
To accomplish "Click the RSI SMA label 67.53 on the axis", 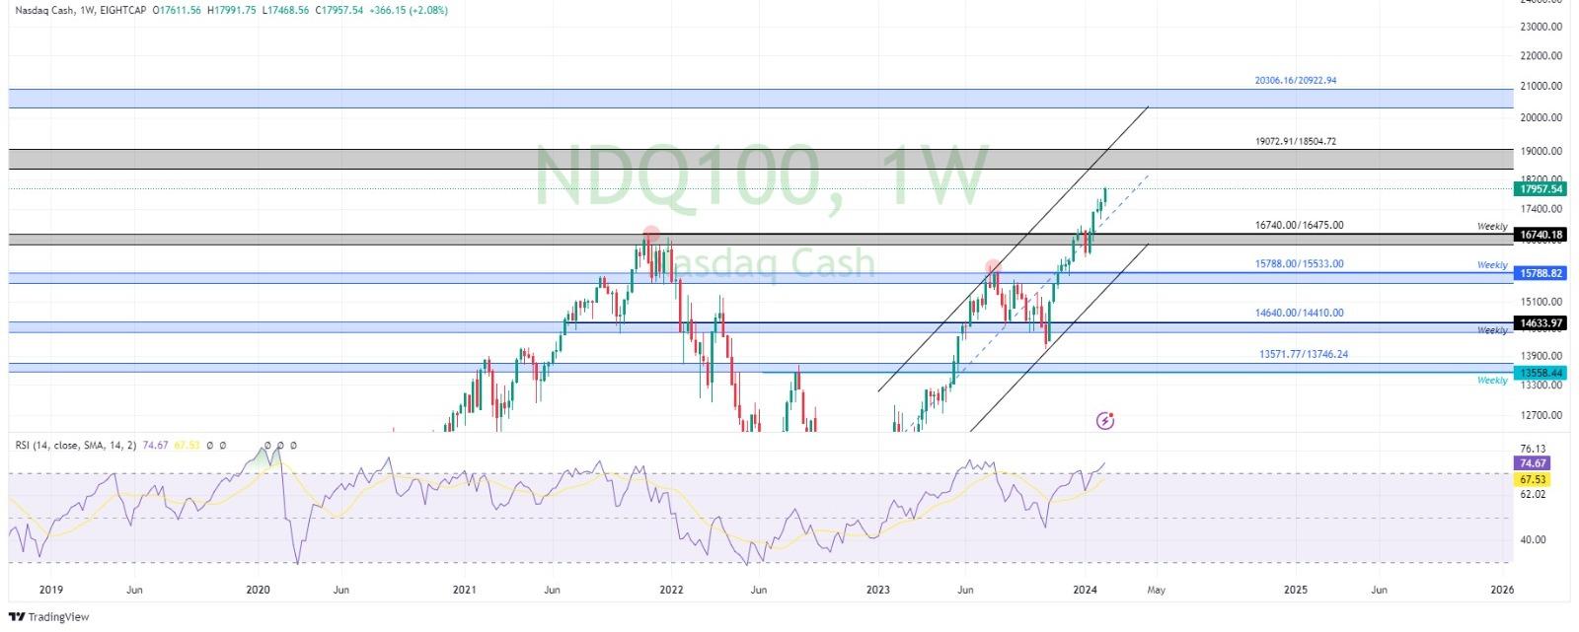I will [1533, 479].
